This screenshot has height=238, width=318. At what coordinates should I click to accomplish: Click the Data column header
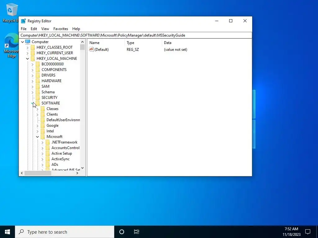click(x=207, y=43)
